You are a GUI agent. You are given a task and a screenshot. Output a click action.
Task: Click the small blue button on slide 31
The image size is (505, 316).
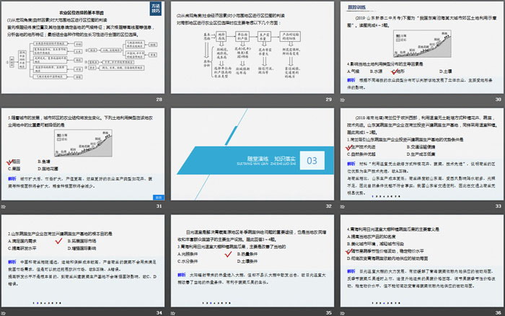pos(158,197)
